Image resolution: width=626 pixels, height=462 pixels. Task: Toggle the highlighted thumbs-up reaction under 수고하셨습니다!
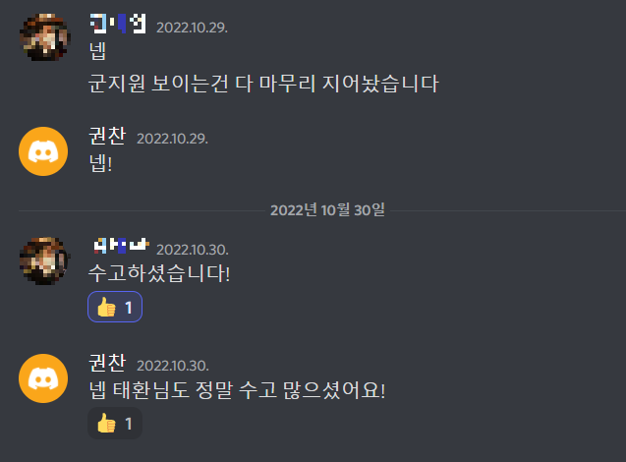115,307
